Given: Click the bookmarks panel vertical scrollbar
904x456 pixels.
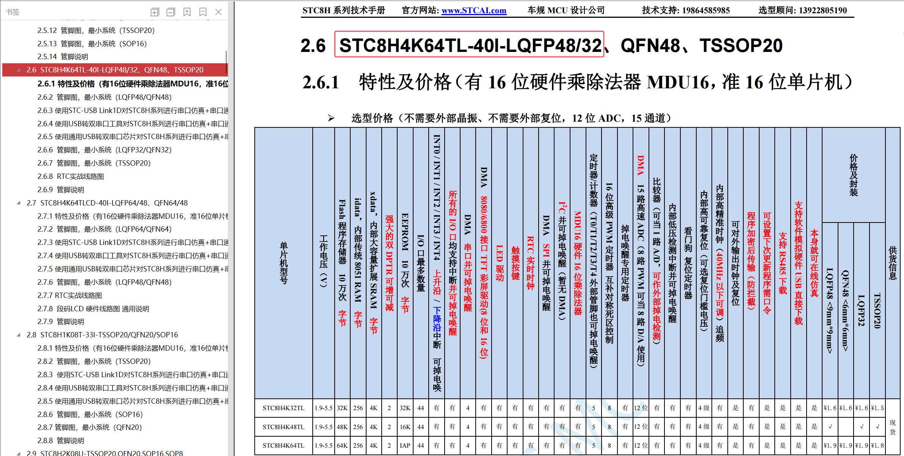Looking at the screenshot, I should [227, 63].
